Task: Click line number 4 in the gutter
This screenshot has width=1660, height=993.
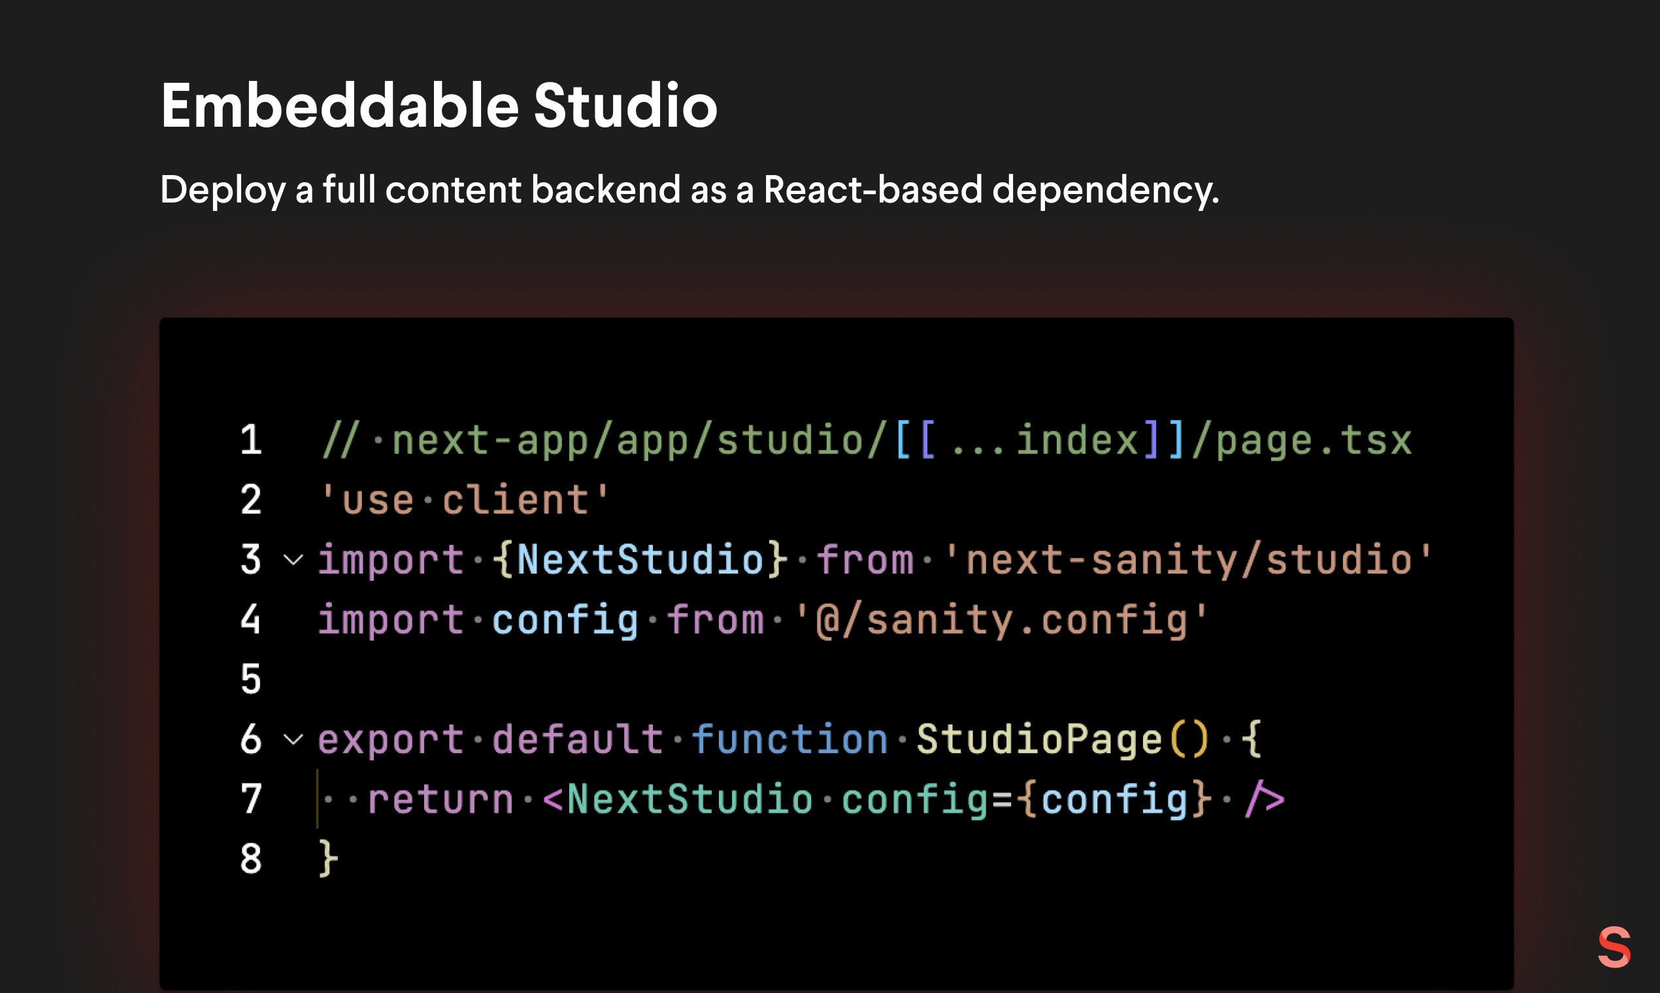Action: coord(251,619)
